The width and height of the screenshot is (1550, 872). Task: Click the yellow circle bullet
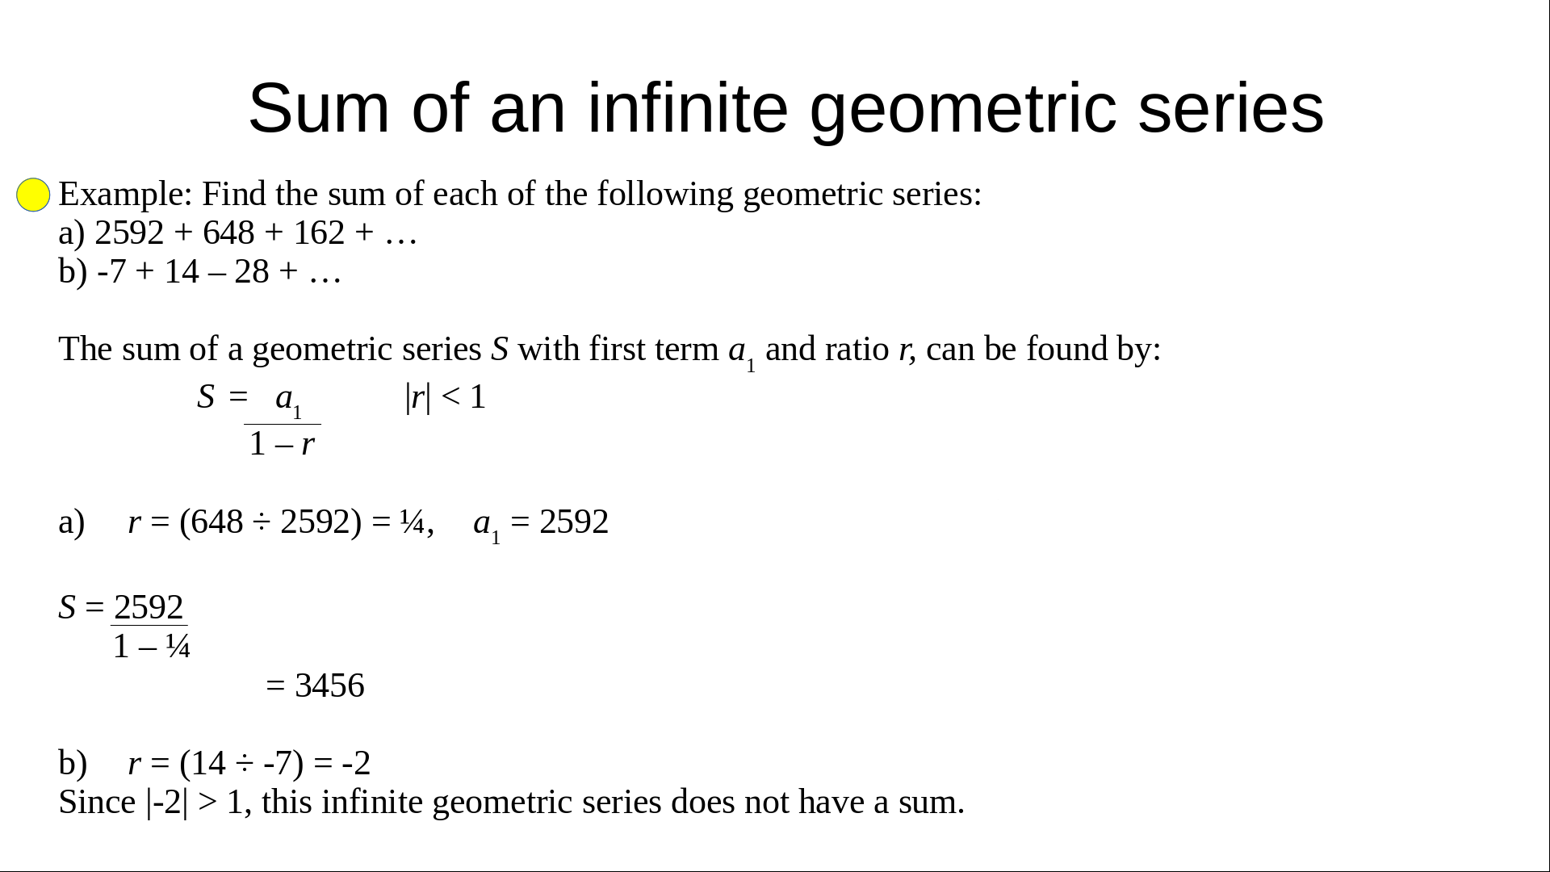click(x=33, y=195)
